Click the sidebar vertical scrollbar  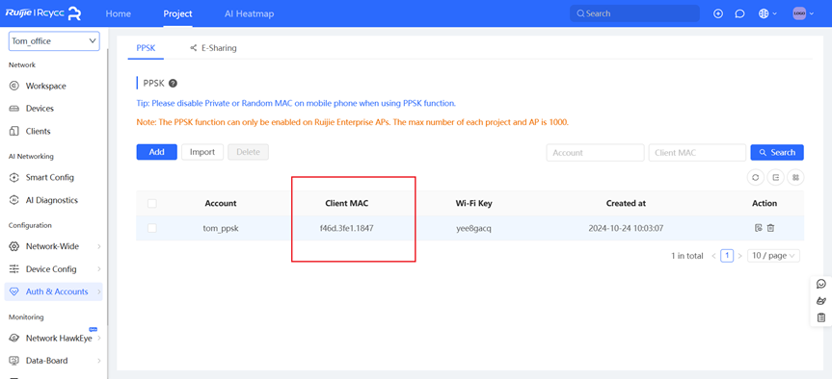click(108, 186)
